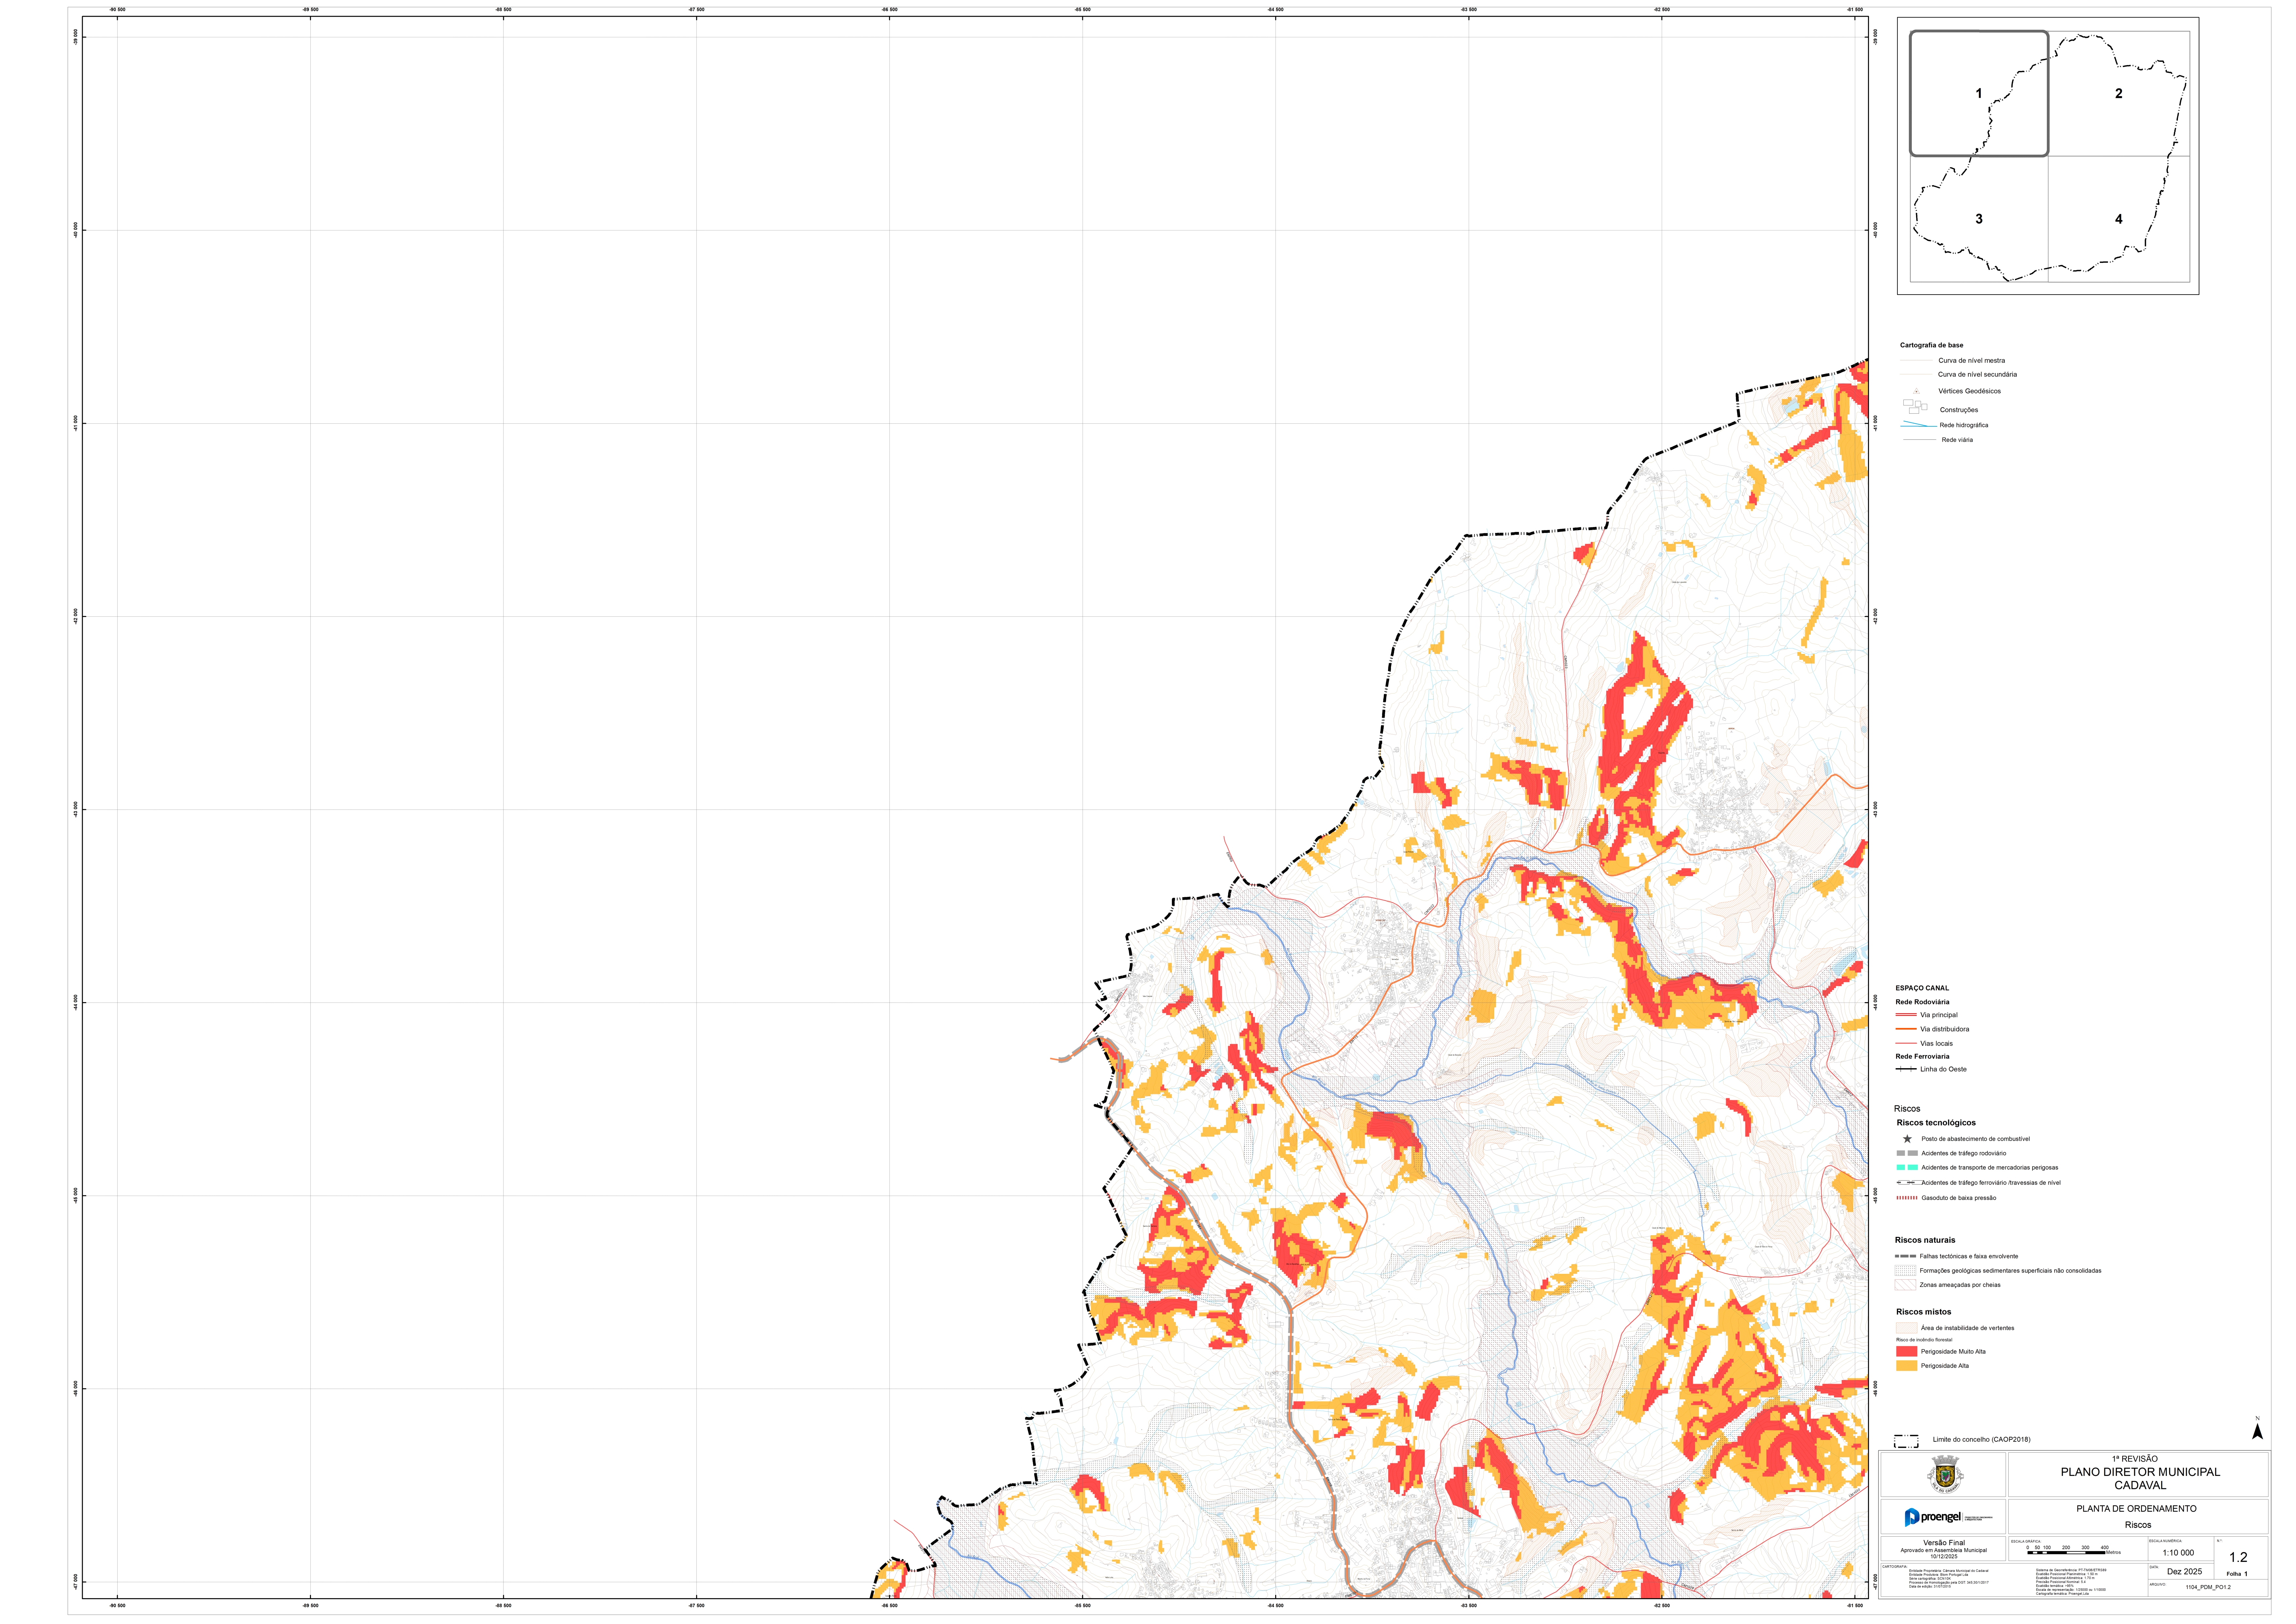
Task: Click the Gasoduto de baixa pressão dashed symbol
Action: pos(1907,1198)
